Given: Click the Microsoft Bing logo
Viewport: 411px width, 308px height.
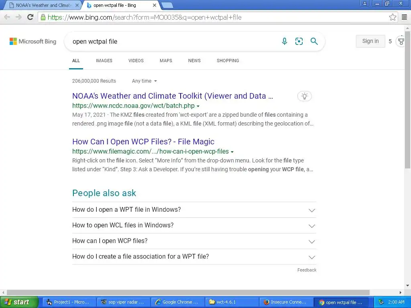Looking at the screenshot, I should click(x=33, y=41).
